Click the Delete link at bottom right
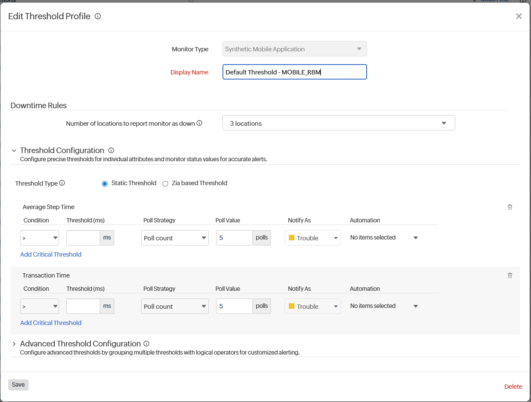Image resolution: width=531 pixels, height=402 pixels. point(513,386)
